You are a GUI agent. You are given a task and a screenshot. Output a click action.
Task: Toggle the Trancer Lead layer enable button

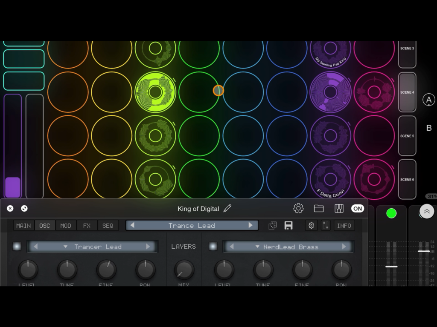click(17, 247)
